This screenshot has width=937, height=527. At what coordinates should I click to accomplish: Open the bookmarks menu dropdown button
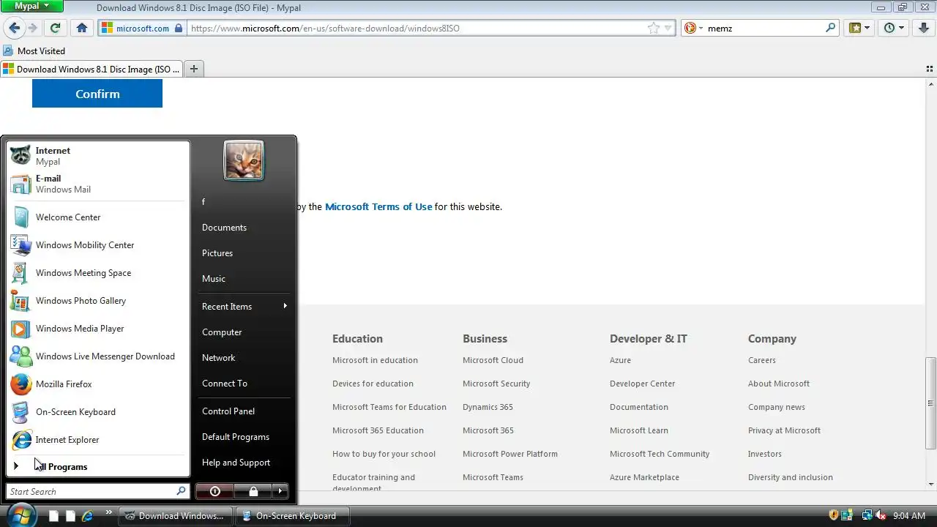[x=859, y=28]
